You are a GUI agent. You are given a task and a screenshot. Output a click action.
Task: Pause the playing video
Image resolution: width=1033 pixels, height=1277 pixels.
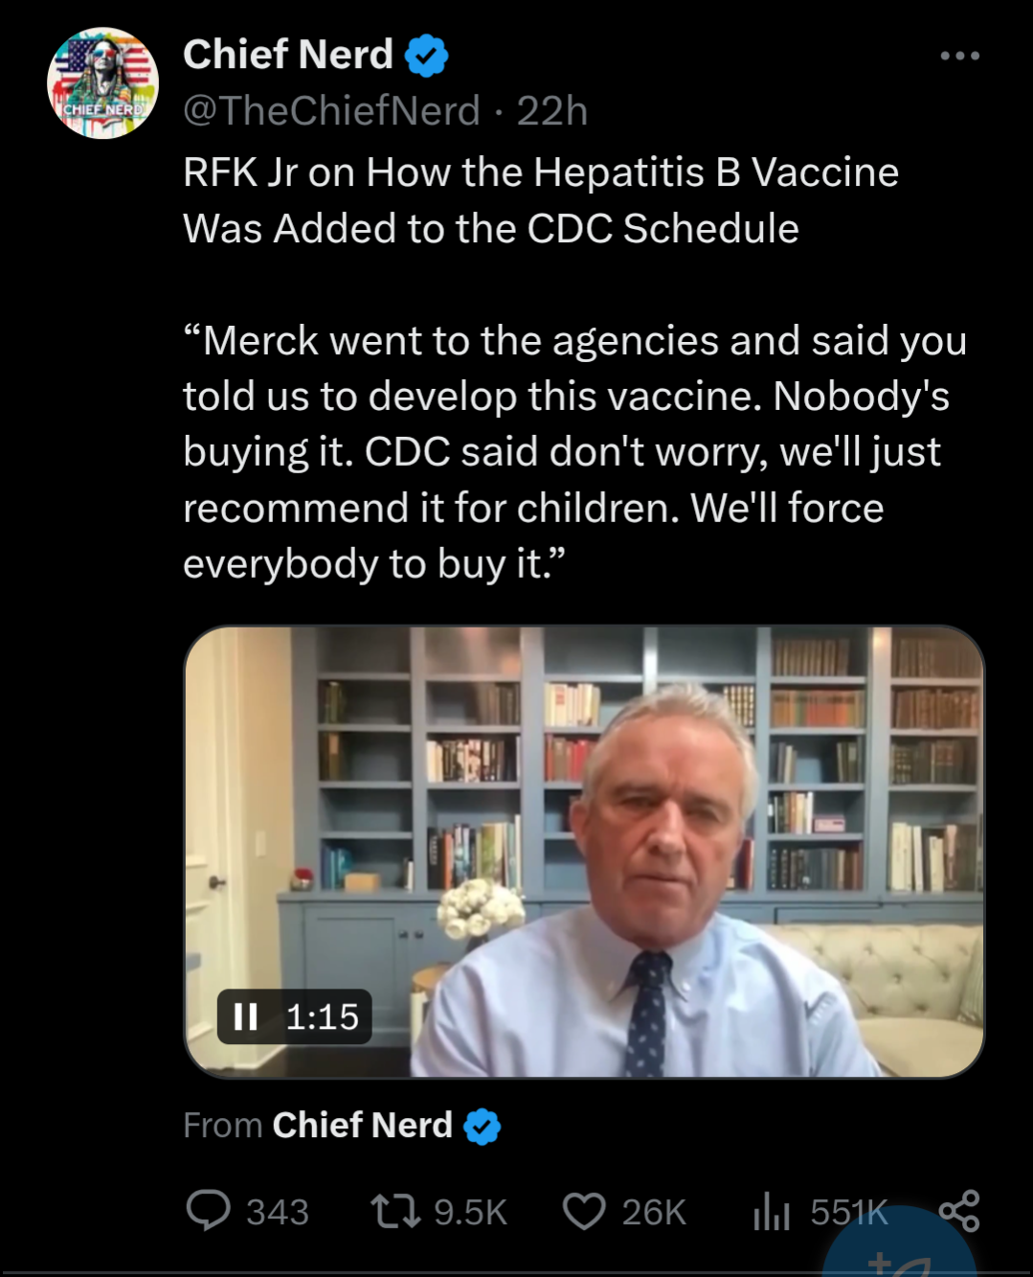[x=246, y=1016]
